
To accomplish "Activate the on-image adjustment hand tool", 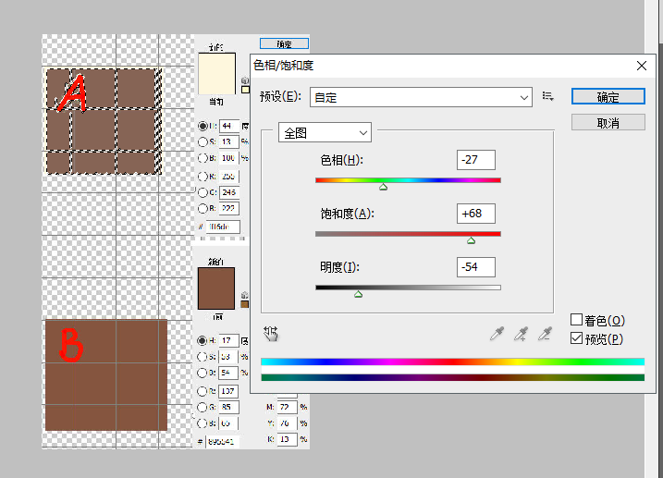I will pyautogui.click(x=271, y=334).
